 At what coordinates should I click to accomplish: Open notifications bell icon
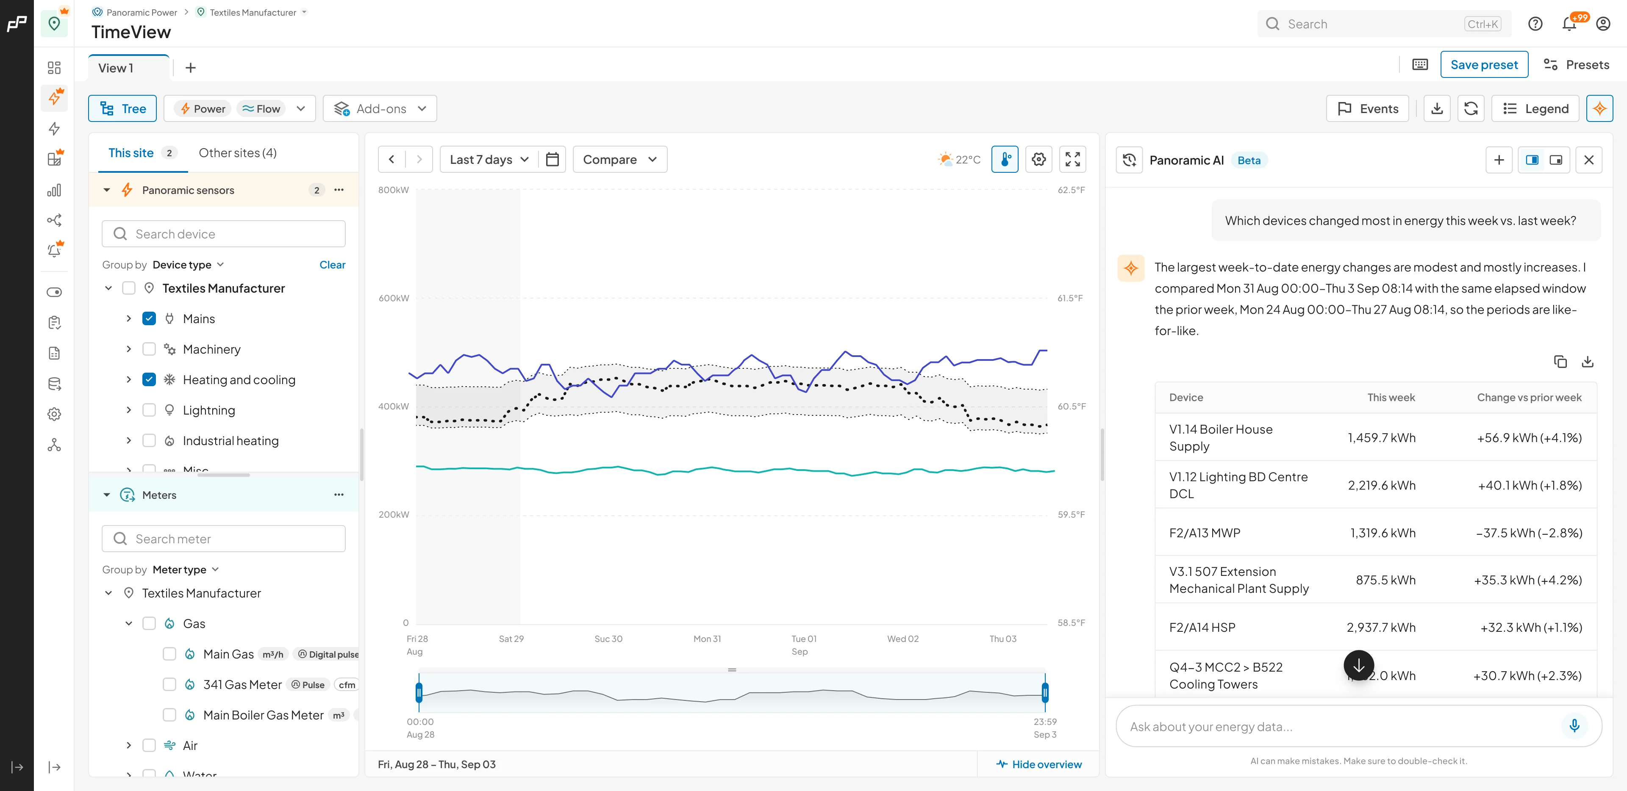1569,24
